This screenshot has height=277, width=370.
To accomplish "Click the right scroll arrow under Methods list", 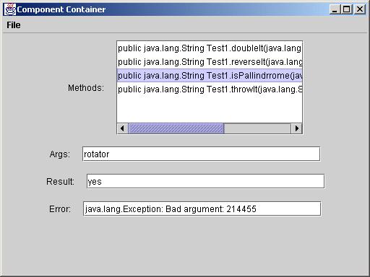I will point(296,128).
